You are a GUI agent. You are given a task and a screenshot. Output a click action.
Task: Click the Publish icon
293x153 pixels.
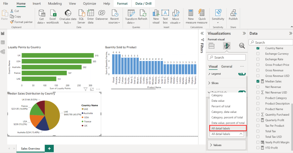(233, 13)
